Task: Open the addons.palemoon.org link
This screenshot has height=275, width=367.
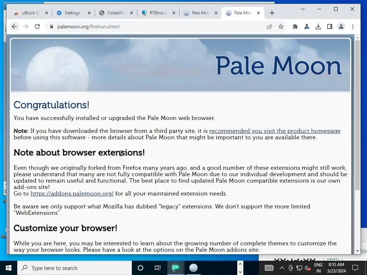Action: [x=72, y=194]
